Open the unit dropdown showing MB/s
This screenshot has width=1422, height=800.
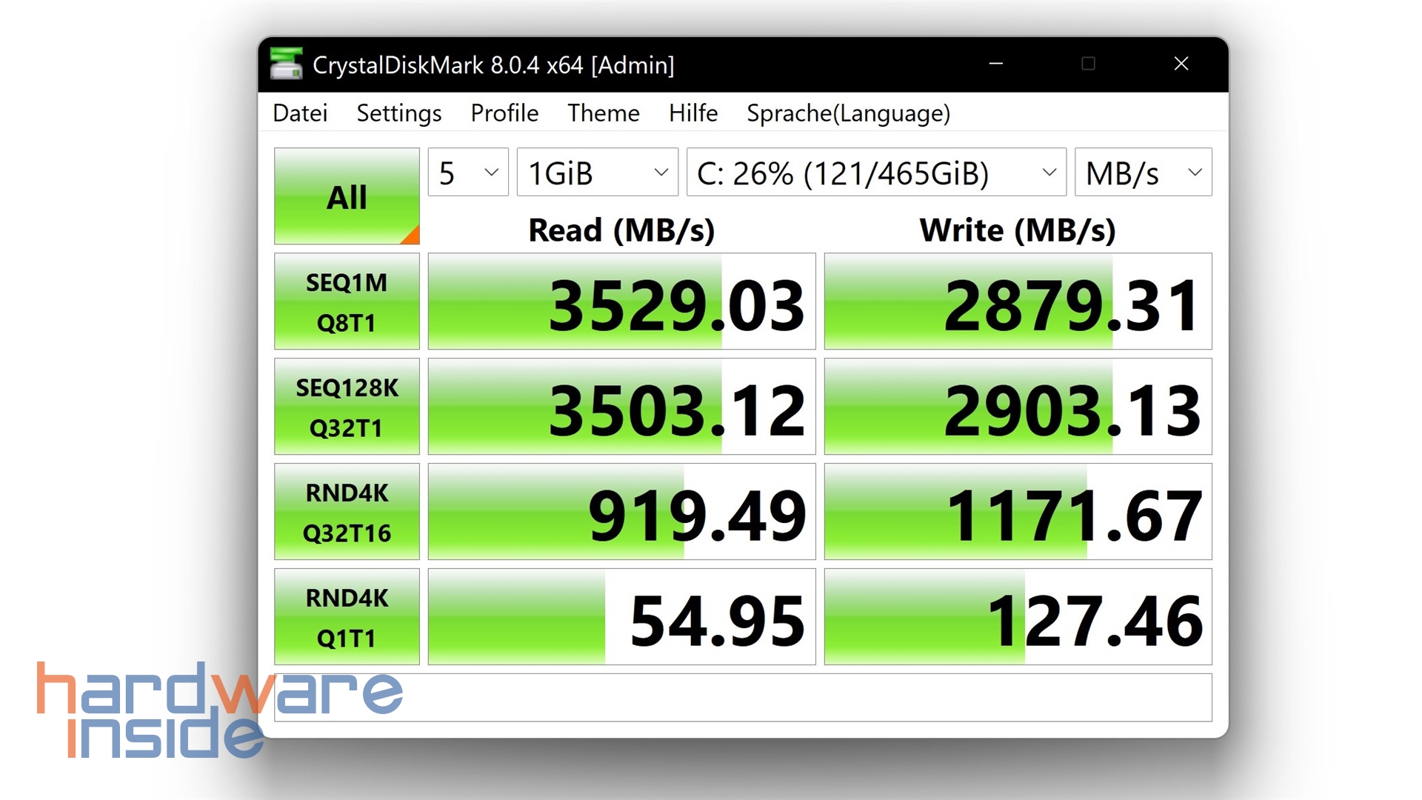tap(1141, 172)
